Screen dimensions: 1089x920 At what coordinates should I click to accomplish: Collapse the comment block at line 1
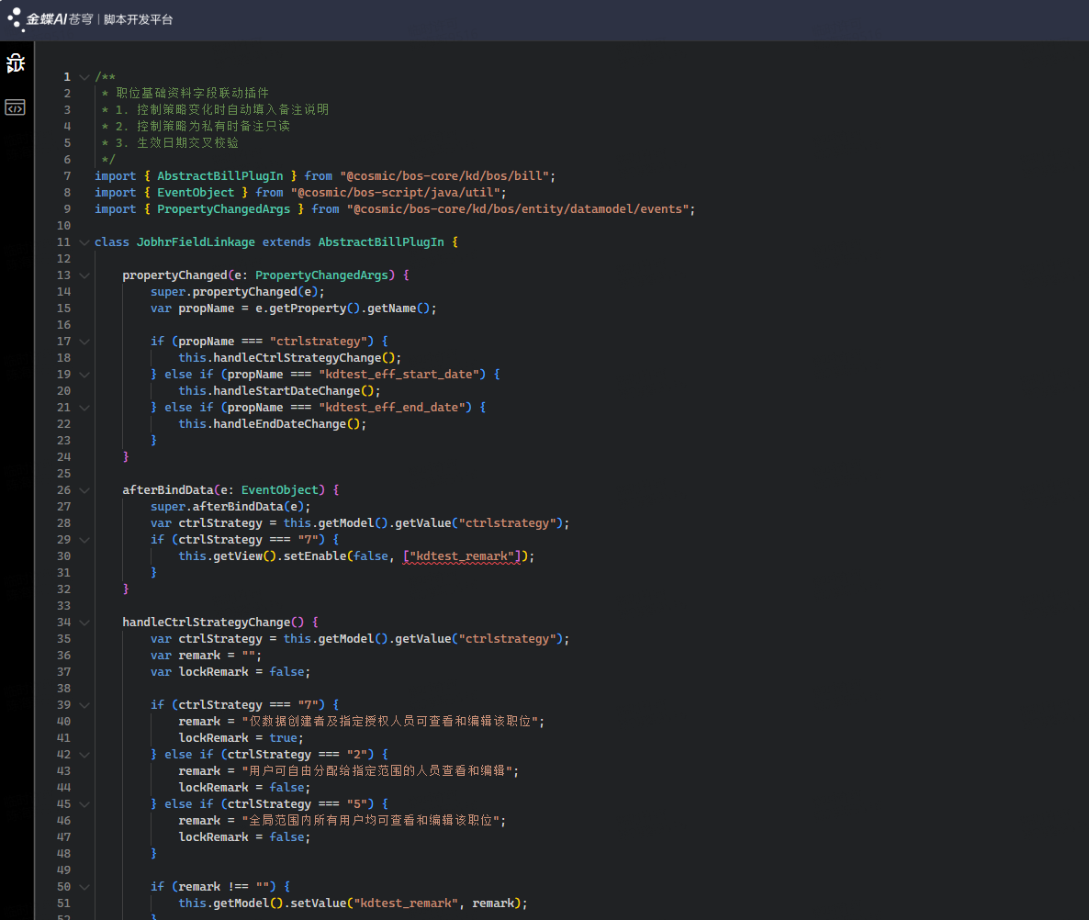pyautogui.click(x=84, y=77)
